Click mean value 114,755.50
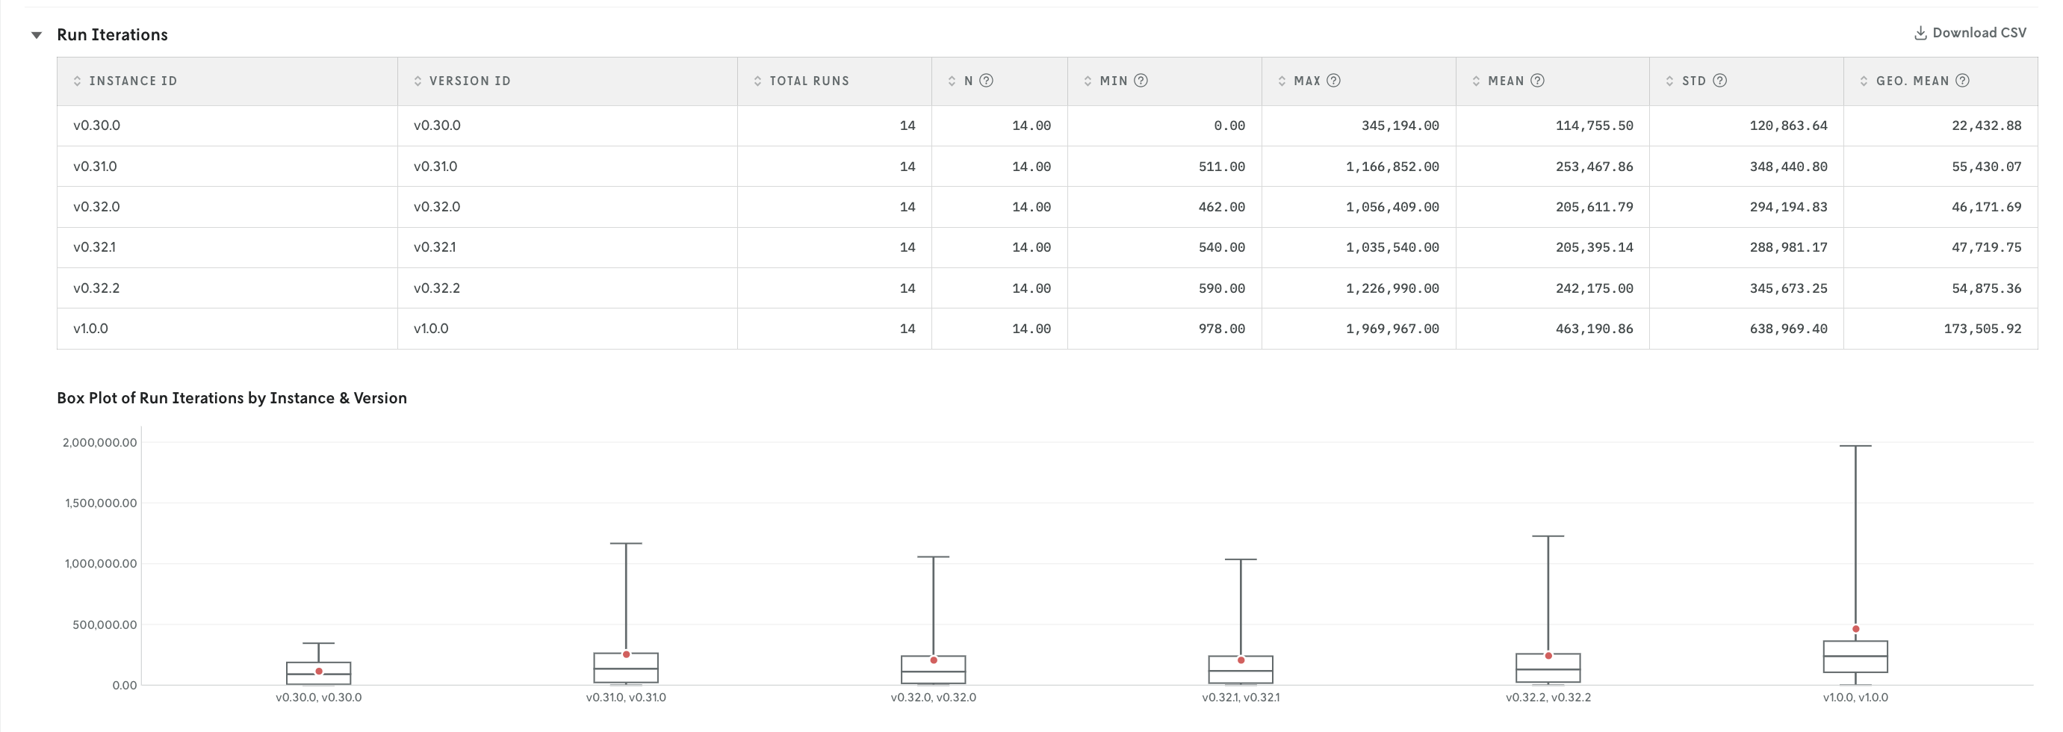Image resolution: width=2063 pixels, height=732 pixels. point(1595,125)
